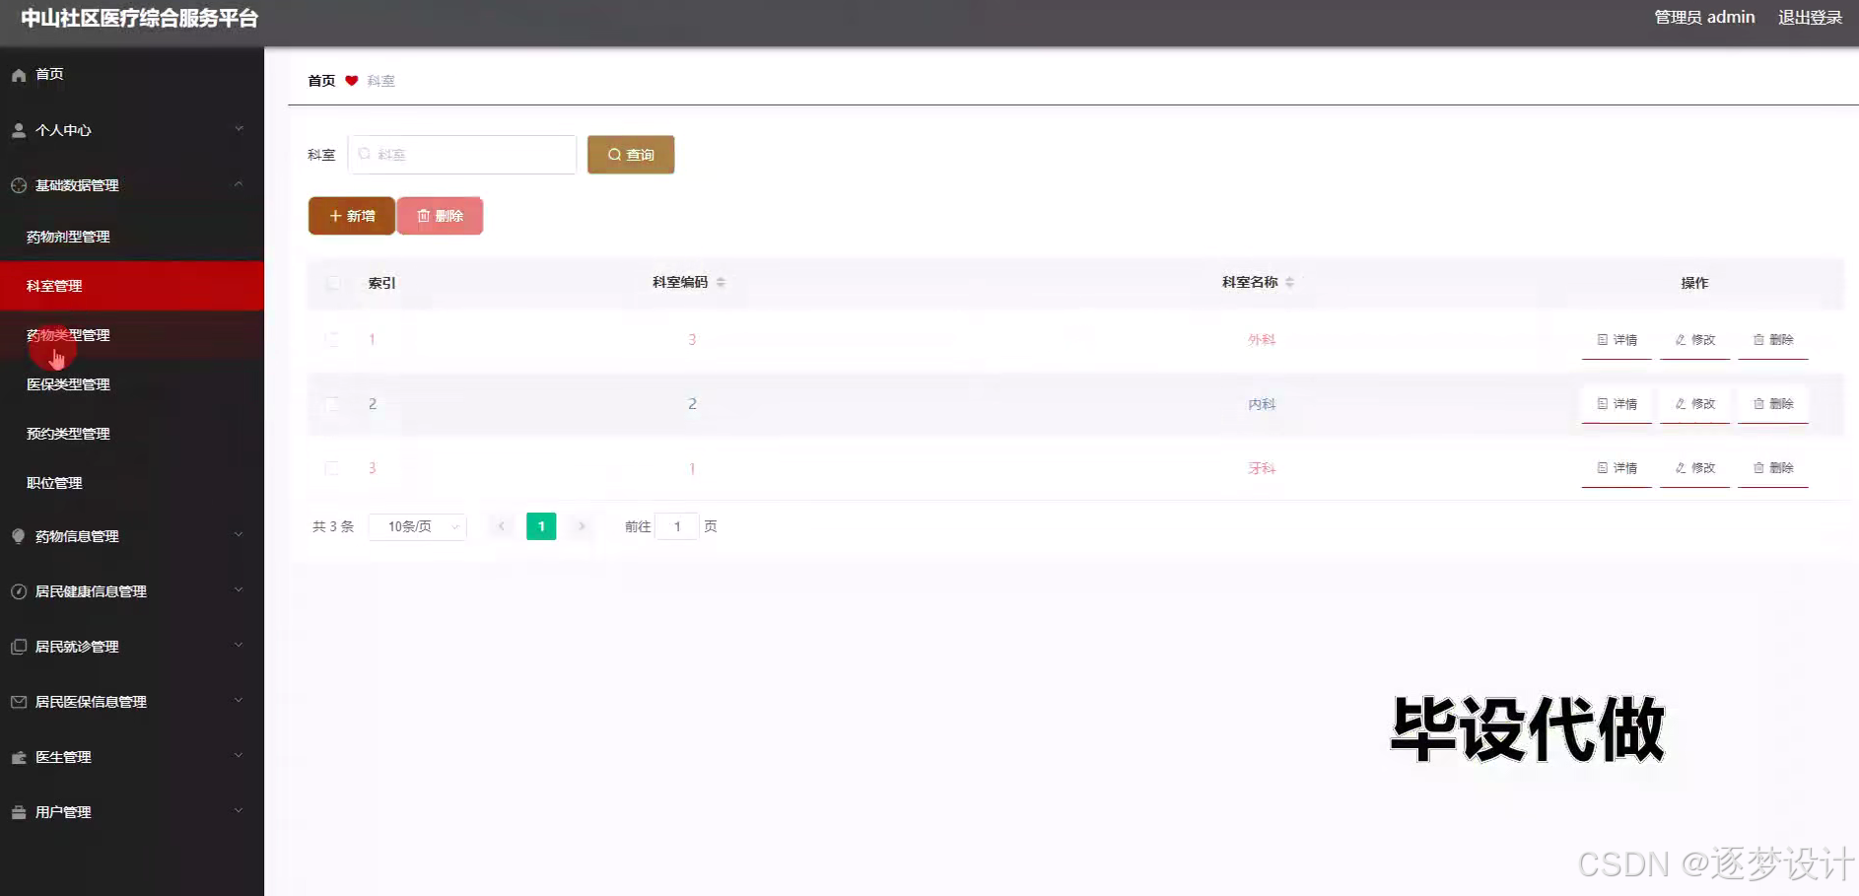
Task: Expand the 用户管理 chevron
Action: [x=239, y=811]
